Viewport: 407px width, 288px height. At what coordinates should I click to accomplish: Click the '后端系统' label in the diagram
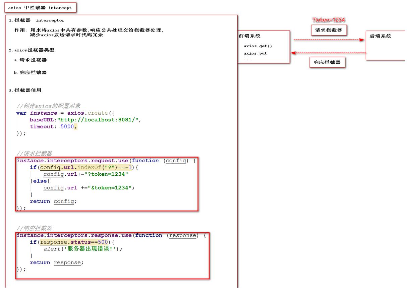coord(381,36)
